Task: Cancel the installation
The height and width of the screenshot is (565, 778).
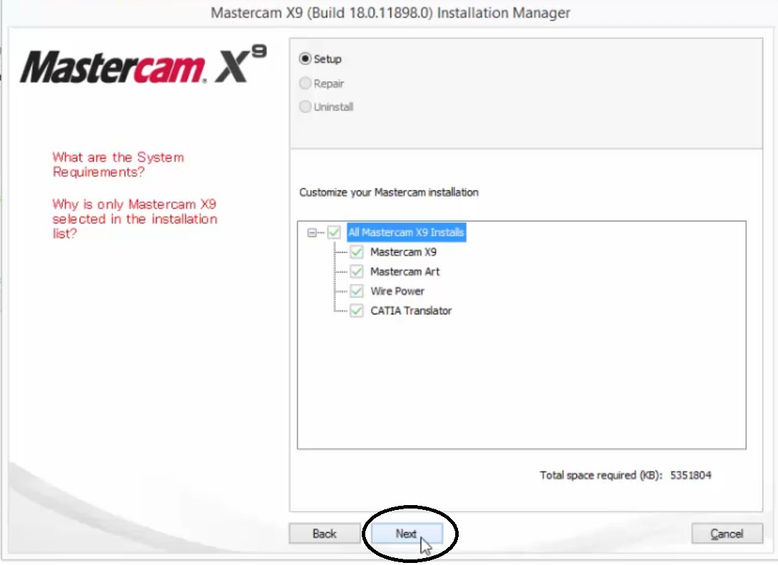Action: [x=726, y=534]
